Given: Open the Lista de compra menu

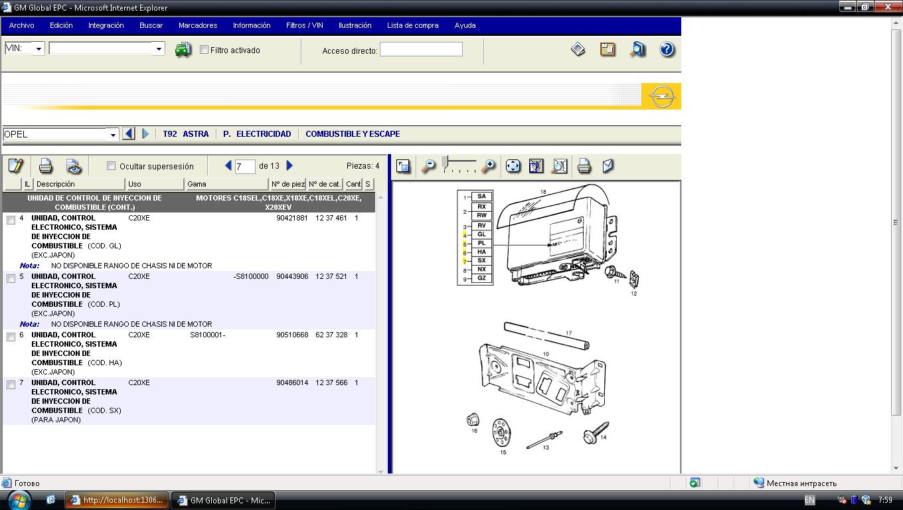Looking at the screenshot, I should [x=413, y=25].
